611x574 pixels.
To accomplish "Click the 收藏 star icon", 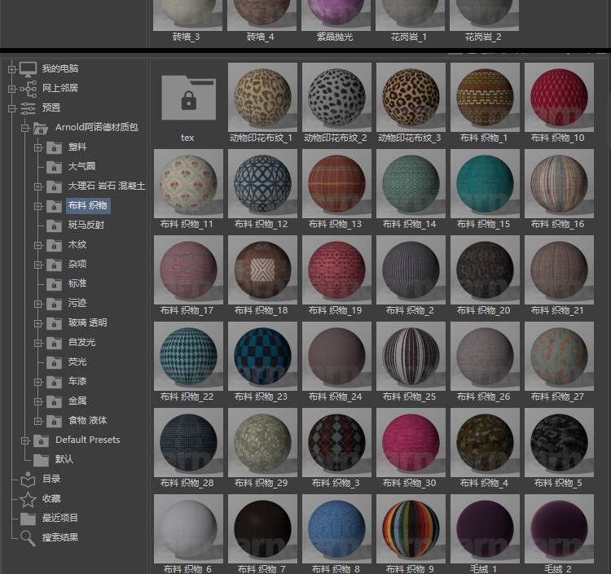I will [x=28, y=499].
